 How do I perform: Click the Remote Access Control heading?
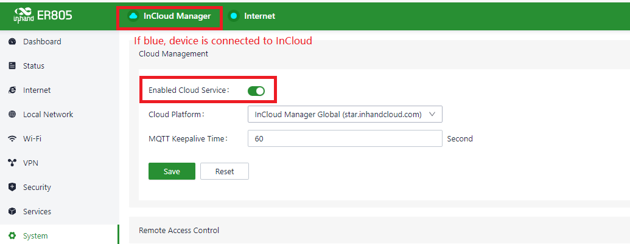tap(179, 231)
